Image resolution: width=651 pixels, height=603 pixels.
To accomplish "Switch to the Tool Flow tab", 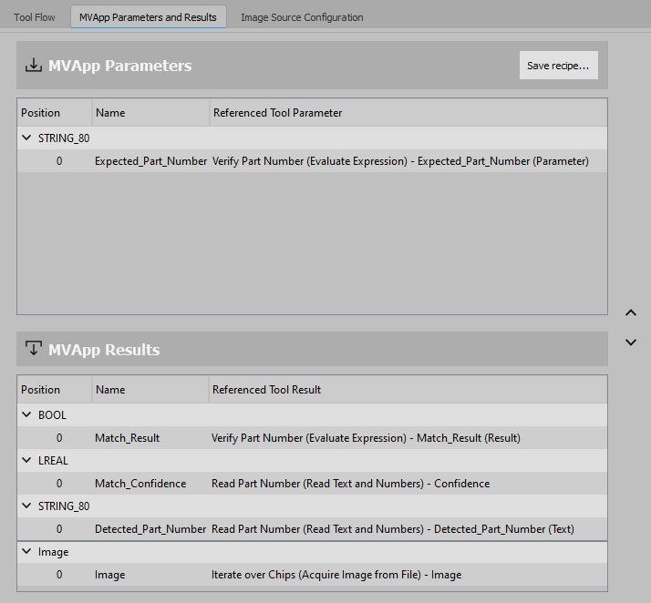I will (35, 17).
